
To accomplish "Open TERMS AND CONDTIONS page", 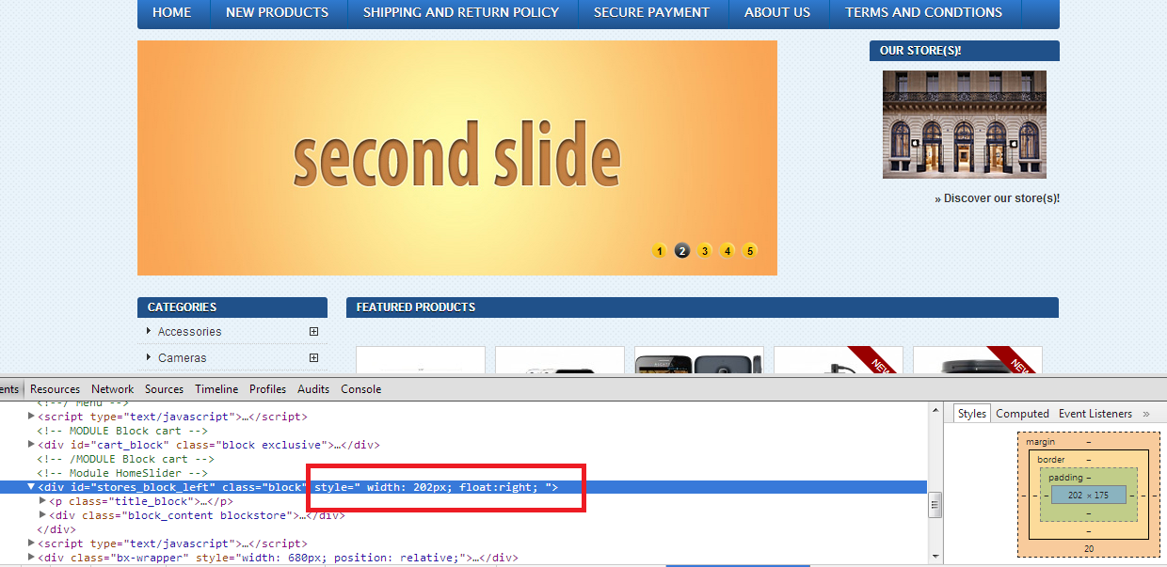I will [923, 12].
